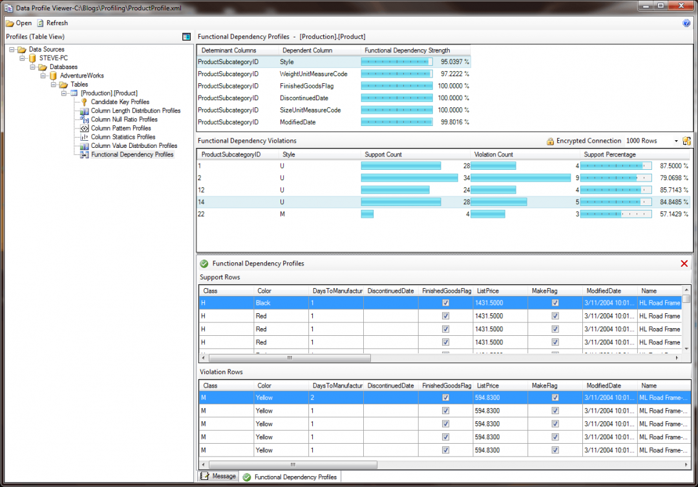Click the drill-down data icon near 1000 Rows
The height and width of the screenshot is (487, 698).
coord(688,140)
